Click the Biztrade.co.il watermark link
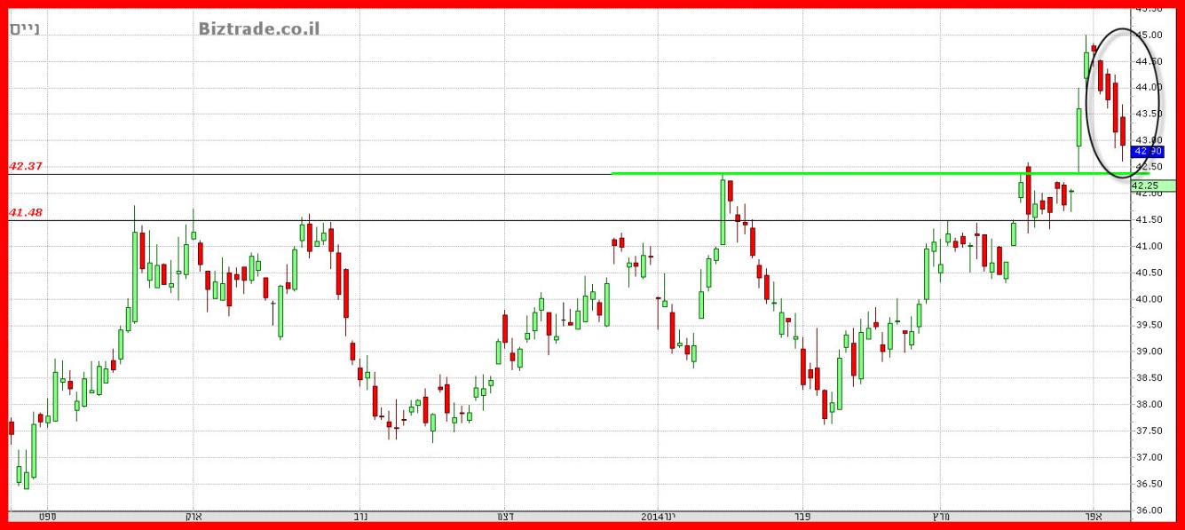The width and height of the screenshot is (1185, 530). (x=258, y=28)
